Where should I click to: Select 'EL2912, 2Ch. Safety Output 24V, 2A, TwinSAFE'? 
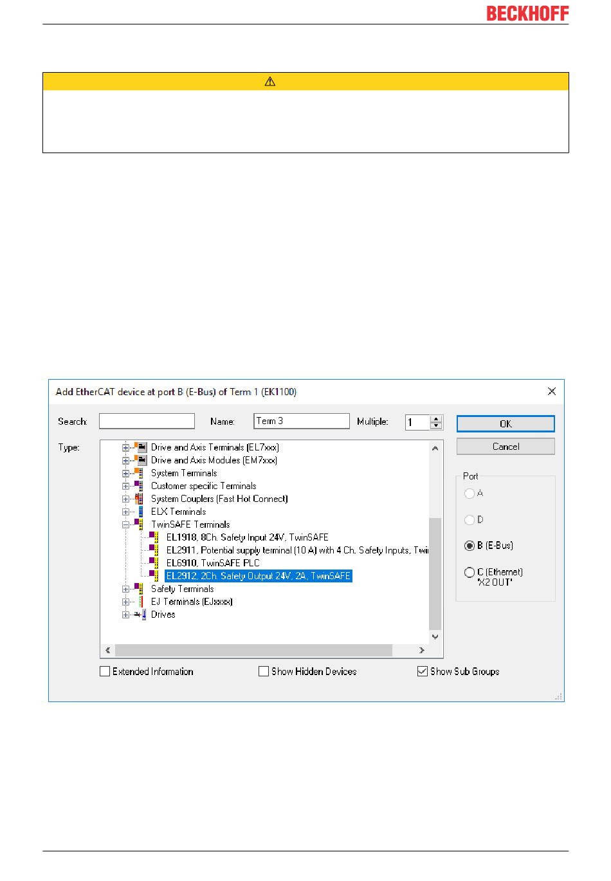click(259, 576)
